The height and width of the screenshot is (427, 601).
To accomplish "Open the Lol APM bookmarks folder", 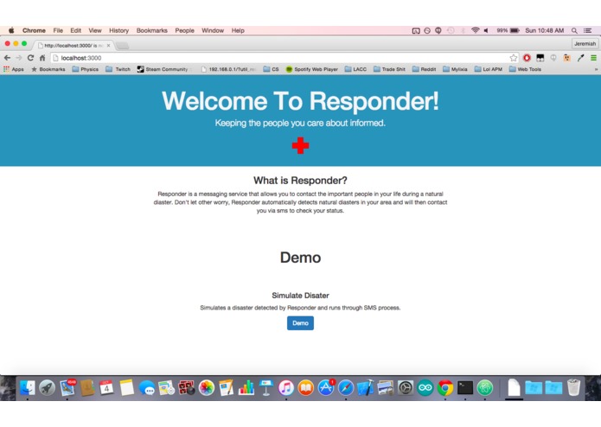I will (489, 69).
